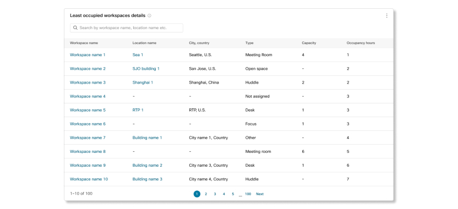Sort by Workspace name column header
This screenshot has width=458, height=209.
point(84,43)
